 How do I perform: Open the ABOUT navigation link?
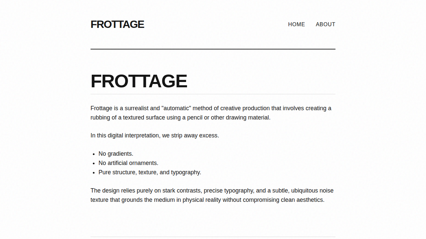[325, 24]
